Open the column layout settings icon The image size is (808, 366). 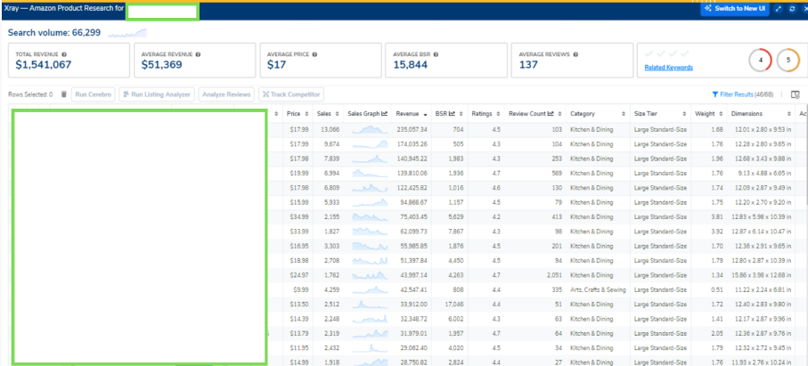point(796,94)
